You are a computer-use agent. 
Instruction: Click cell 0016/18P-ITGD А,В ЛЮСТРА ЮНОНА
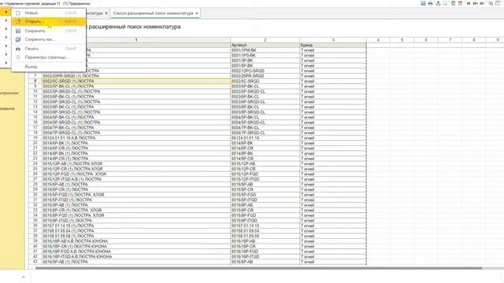click(136, 257)
